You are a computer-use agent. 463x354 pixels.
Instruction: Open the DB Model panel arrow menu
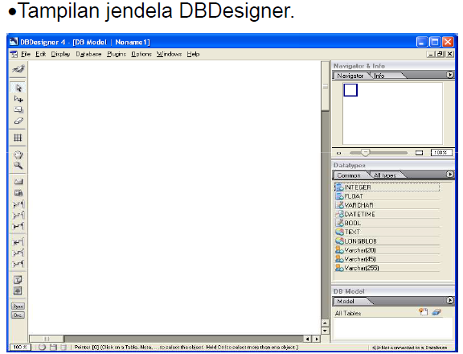[x=449, y=300]
